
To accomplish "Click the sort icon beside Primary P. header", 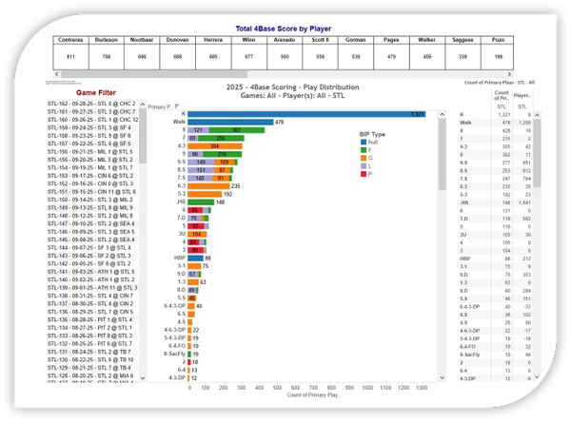I will 176,105.
